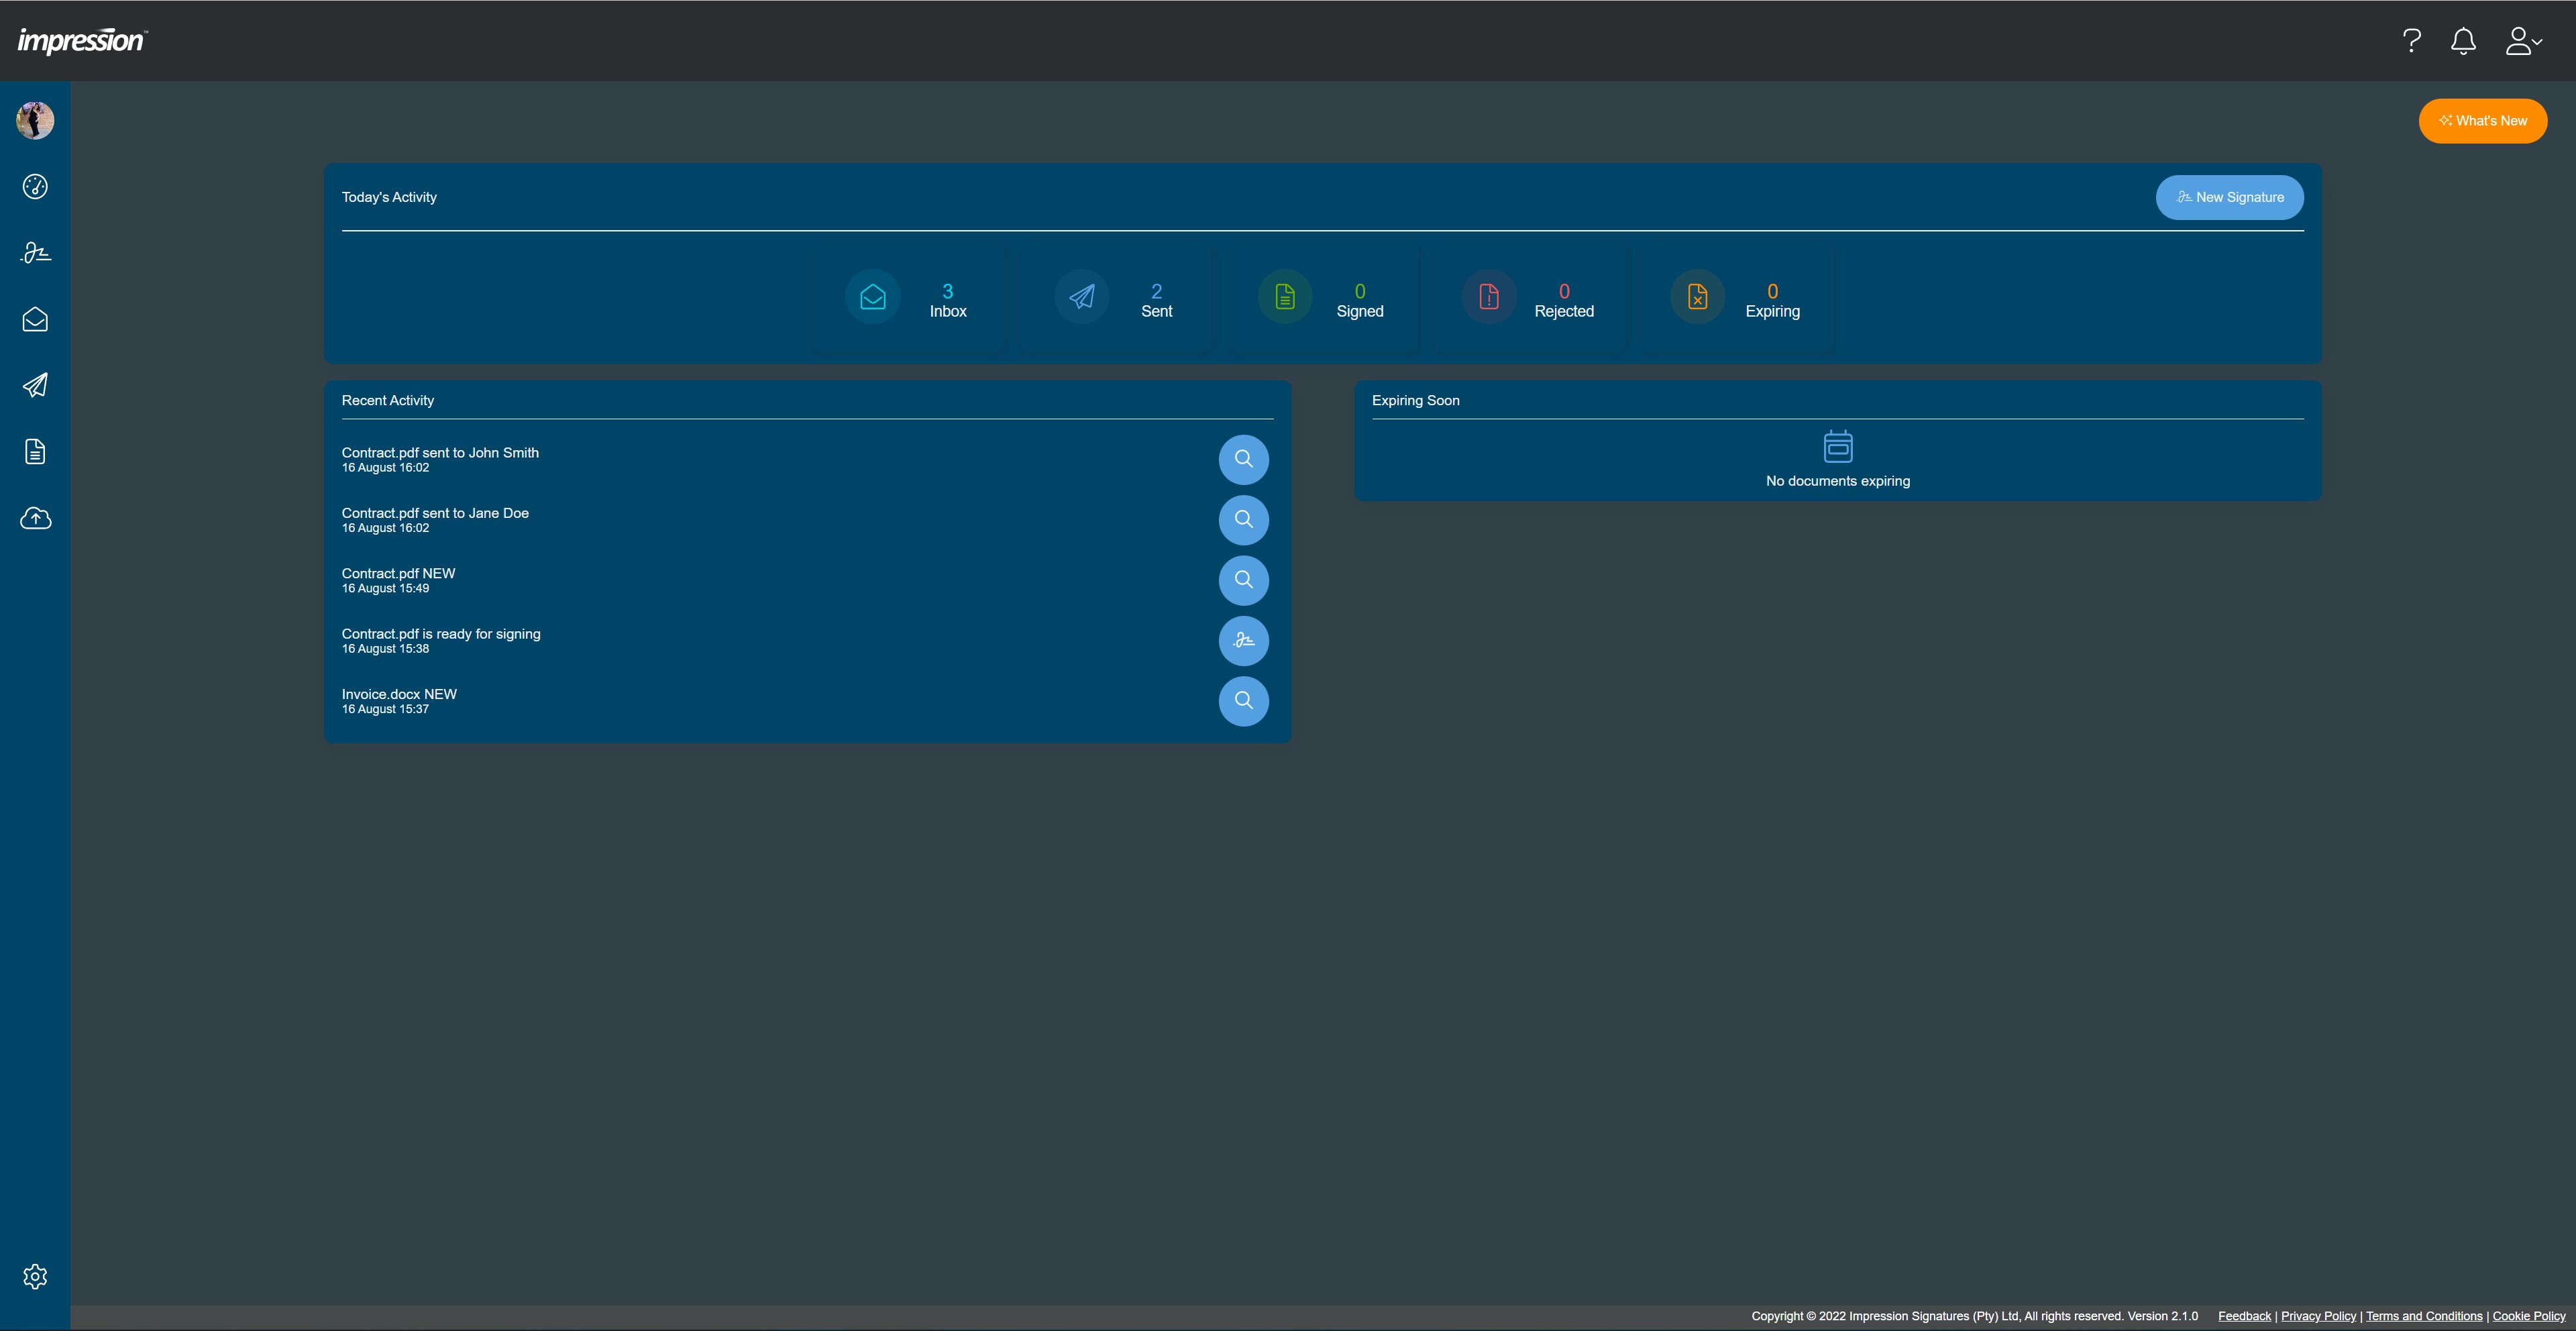Expand the user account dropdown menu
Viewport: 2576px width, 1331px height.
point(2522,41)
